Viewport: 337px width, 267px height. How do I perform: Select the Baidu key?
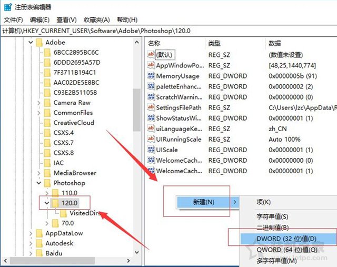pos(54,253)
